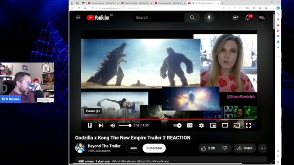Toggle the Autoplay switch in the player

(177, 125)
